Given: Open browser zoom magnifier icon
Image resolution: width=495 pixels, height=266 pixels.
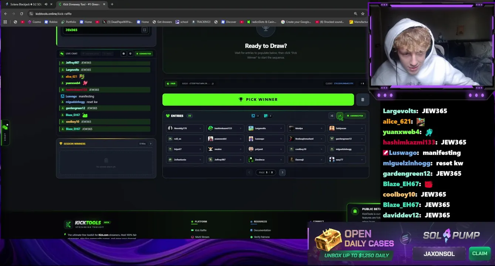Looking at the screenshot, I should click(x=356, y=14).
